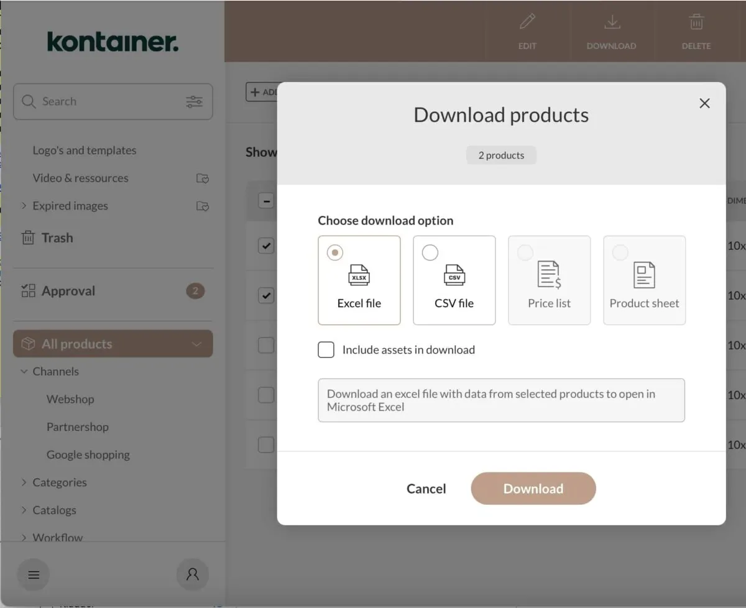Click the Trash bin icon in sidebar
The width and height of the screenshot is (746, 608).
point(28,237)
